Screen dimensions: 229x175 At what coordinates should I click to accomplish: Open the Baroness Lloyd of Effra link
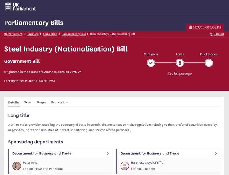point(147,163)
